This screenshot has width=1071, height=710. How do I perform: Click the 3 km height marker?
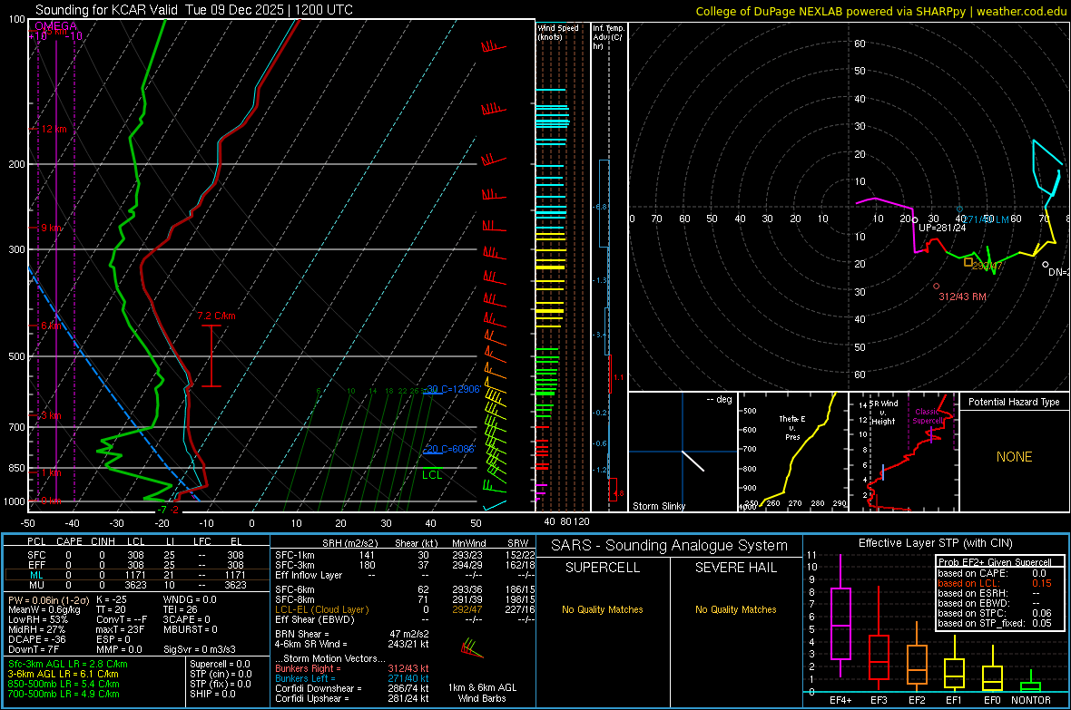pos(51,416)
